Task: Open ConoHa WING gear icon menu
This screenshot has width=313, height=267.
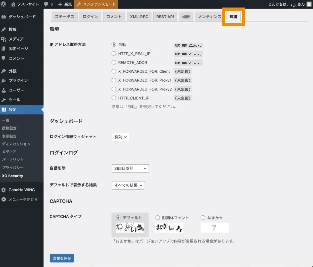Action: (4, 190)
